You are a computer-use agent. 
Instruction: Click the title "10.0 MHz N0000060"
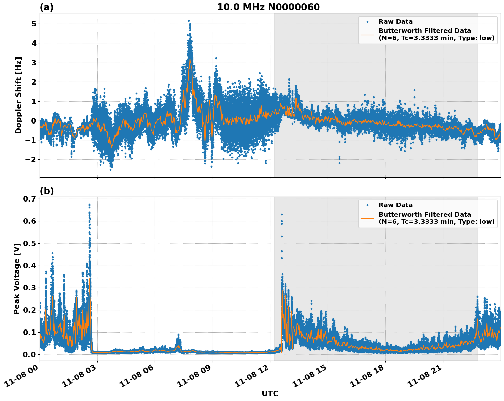click(269, 7)
